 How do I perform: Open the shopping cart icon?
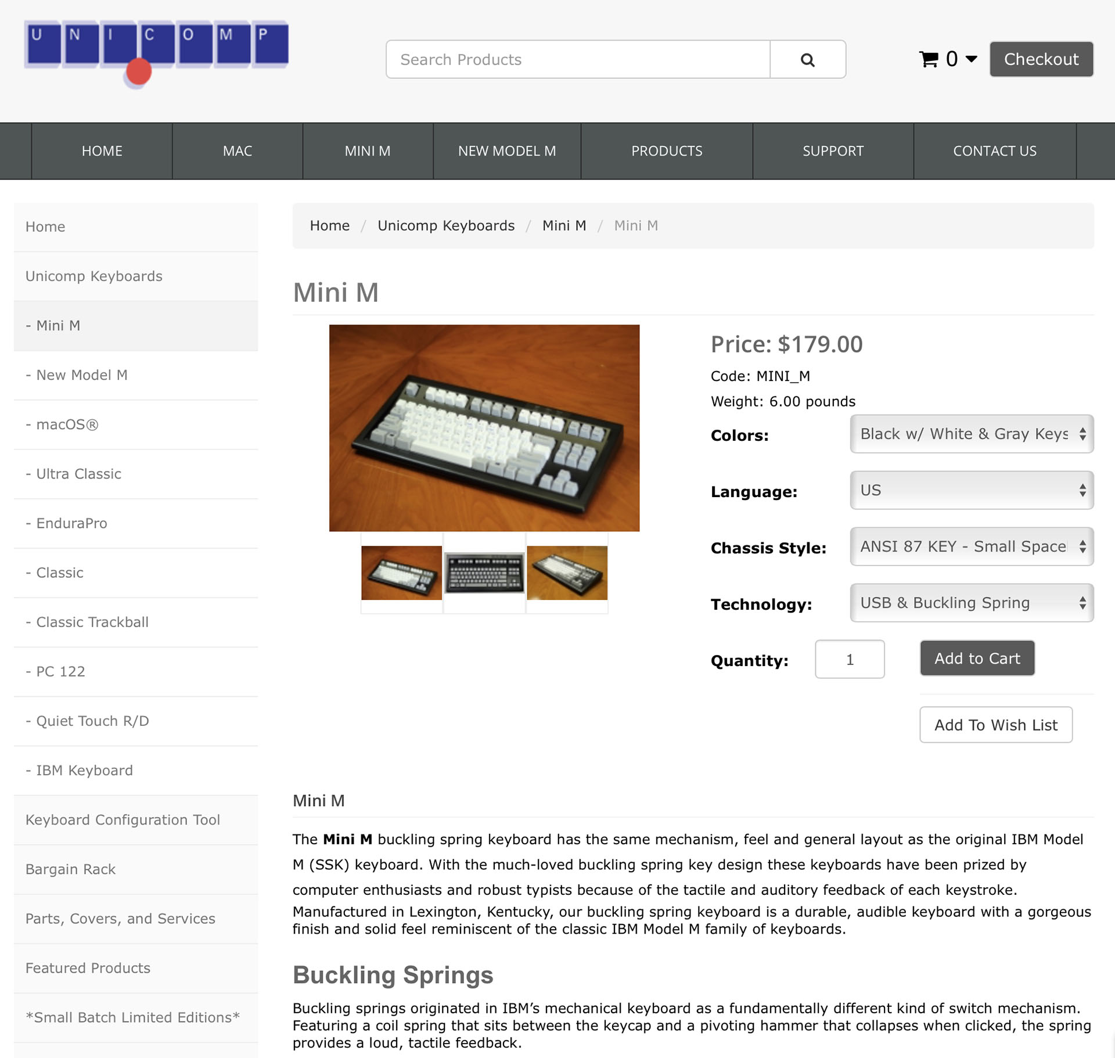pyautogui.click(x=929, y=59)
